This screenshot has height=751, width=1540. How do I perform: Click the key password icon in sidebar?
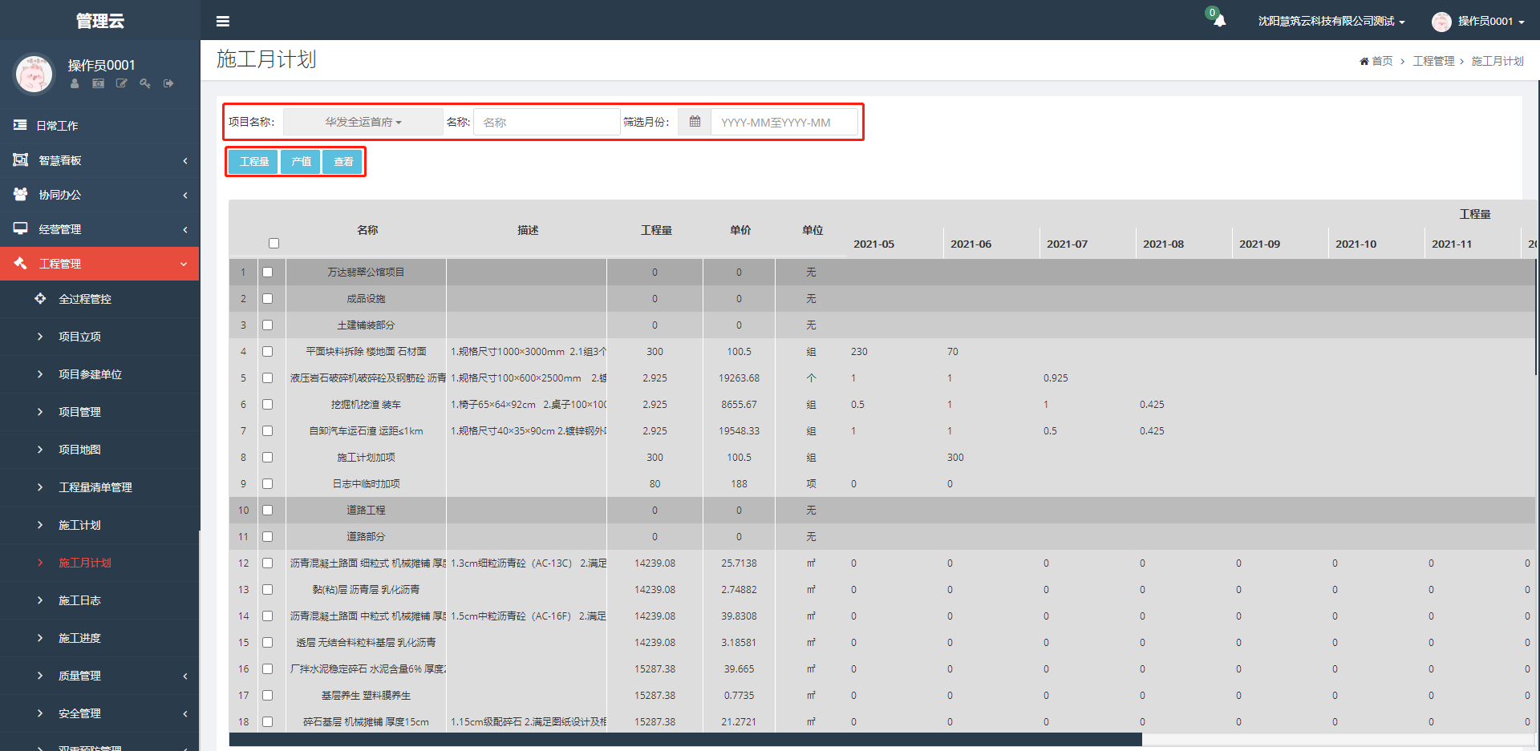click(145, 83)
